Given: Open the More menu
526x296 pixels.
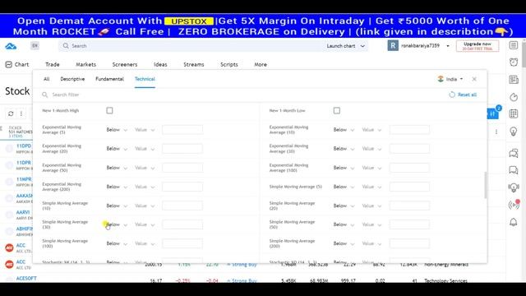Looking at the screenshot, I should (261, 64).
